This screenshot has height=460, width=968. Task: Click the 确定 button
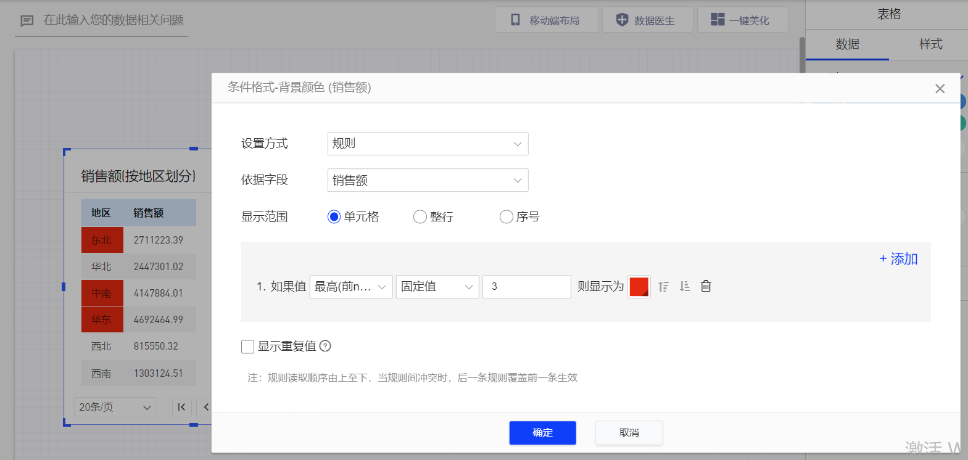tap(542, 433)
